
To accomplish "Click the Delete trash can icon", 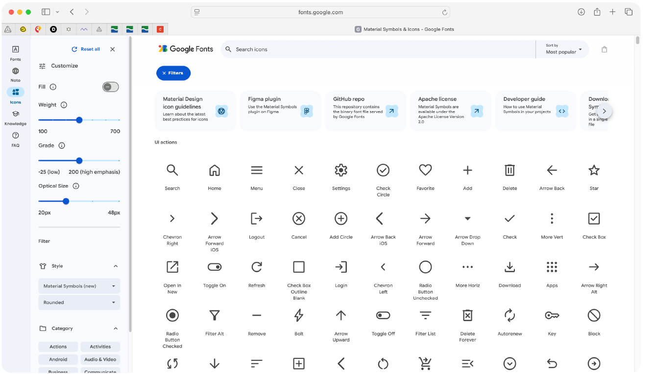I will [x=509, y=170].
